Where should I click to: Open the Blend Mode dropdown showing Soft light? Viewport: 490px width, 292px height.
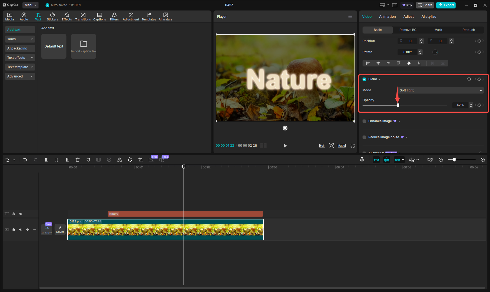[x=441, y=90]
